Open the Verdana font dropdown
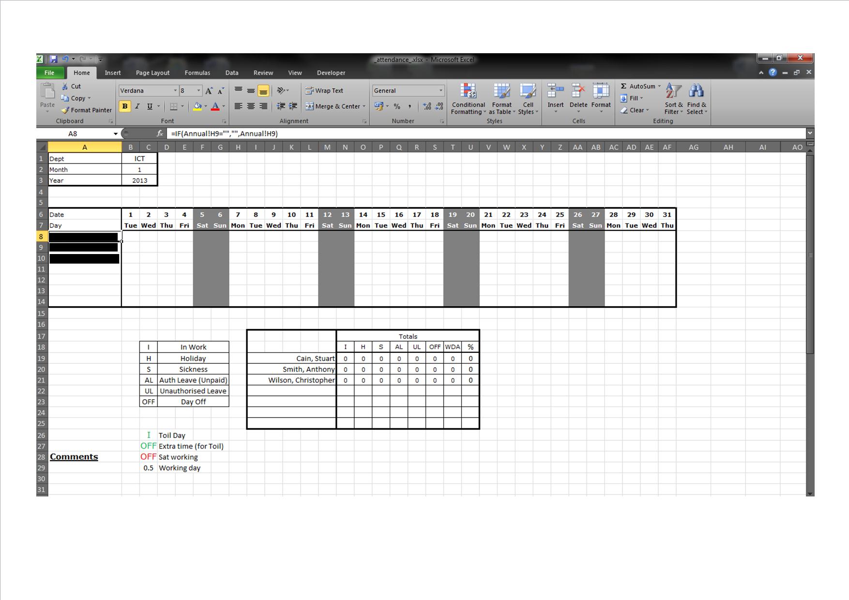This screenshot has height=600, width=849. (x=175, y=90)
